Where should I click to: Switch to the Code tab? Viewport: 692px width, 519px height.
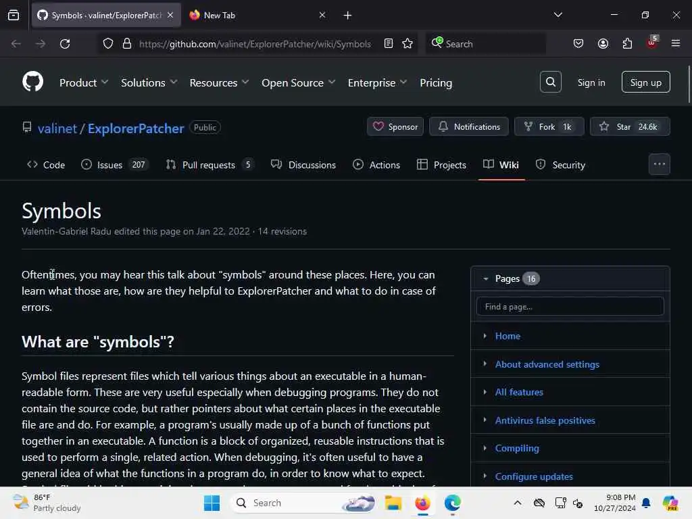click(x=46, y=165)
